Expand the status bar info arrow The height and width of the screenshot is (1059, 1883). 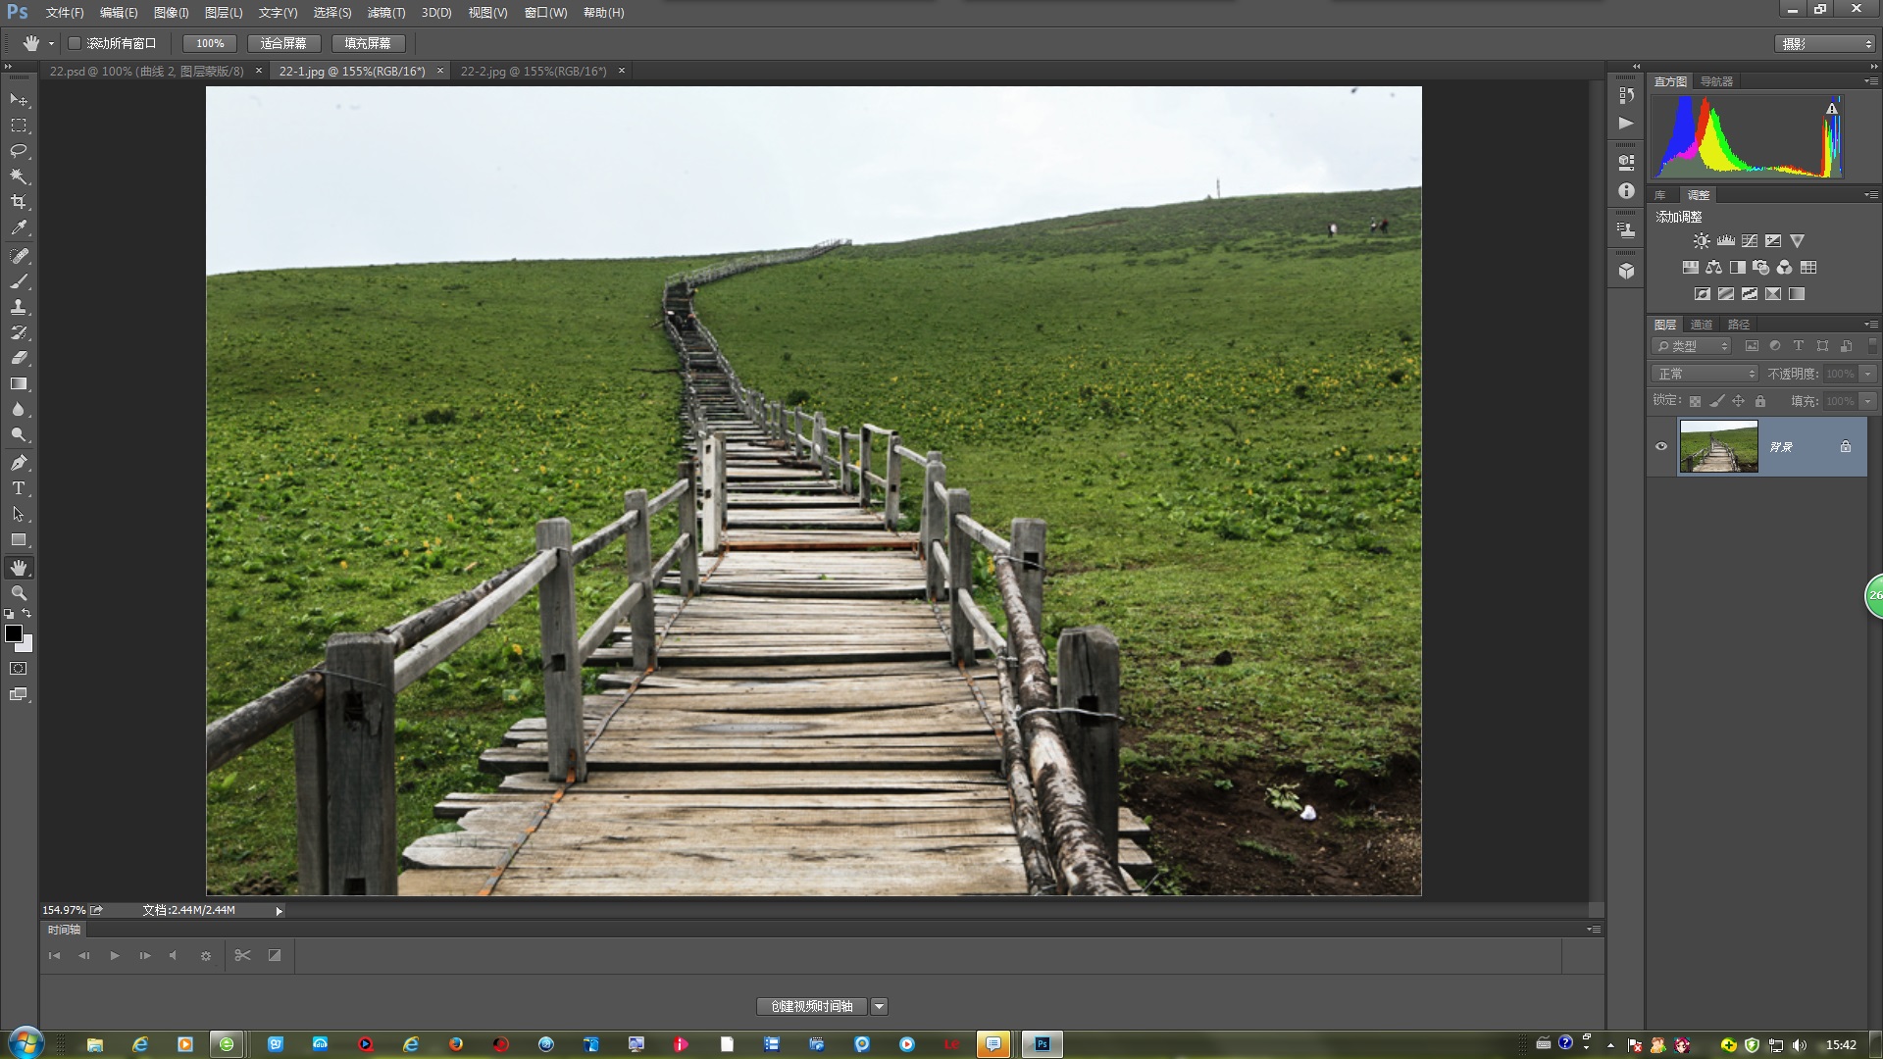pyautogui.click(x=279, y=911)
